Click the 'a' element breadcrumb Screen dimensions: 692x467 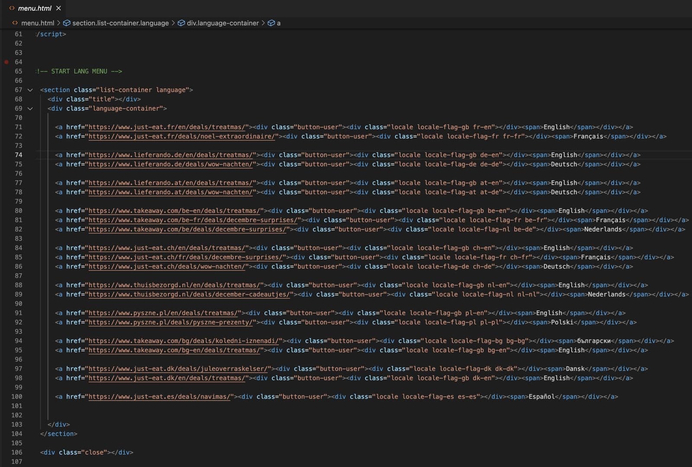(279, 23)
